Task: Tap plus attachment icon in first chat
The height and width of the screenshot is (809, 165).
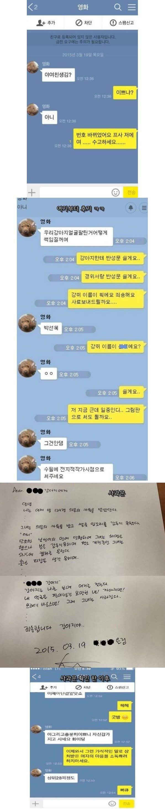Action: coord(32,192)
